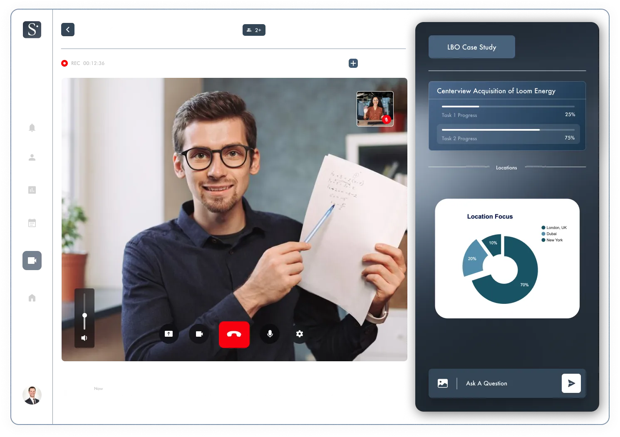Attach an image using picture icon
Screen dimensions: 620x437
click(x=443, y=383)
